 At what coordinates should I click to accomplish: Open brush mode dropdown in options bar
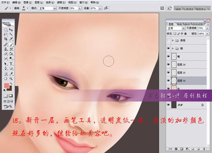click(x=55, y=8)
